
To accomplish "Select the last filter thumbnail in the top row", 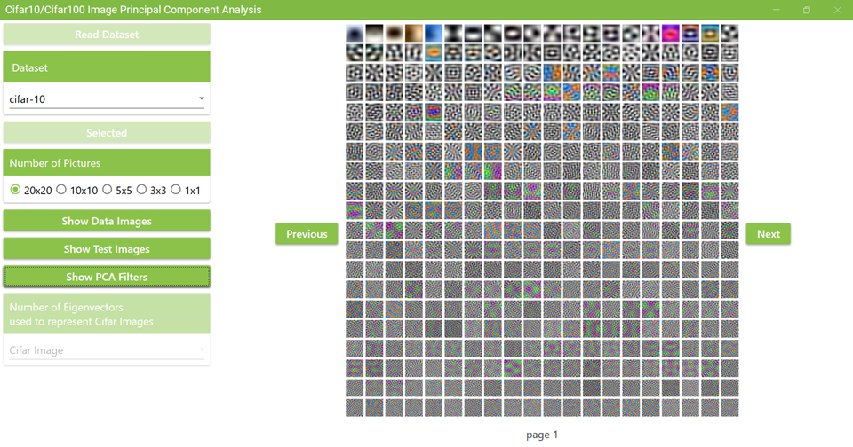I will pos(729,33).
